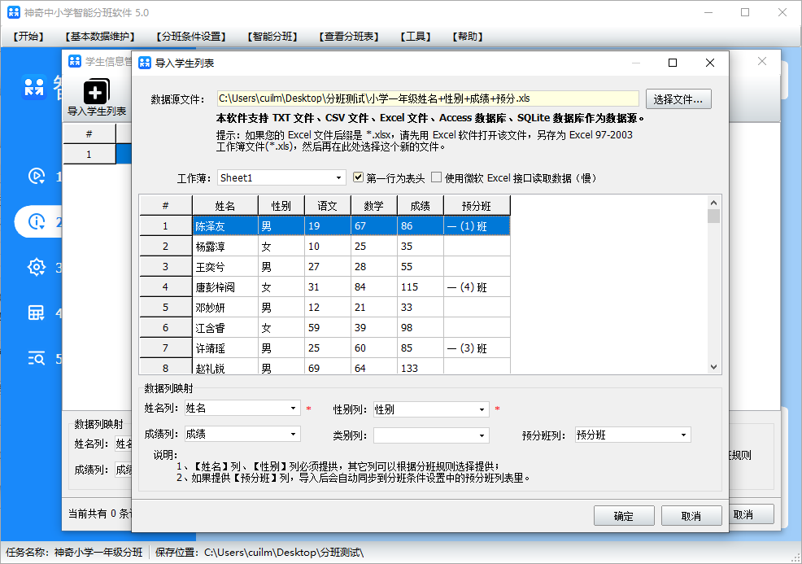Open the 【智能分班】 menu
802x564 pixels.
point(272,37)
